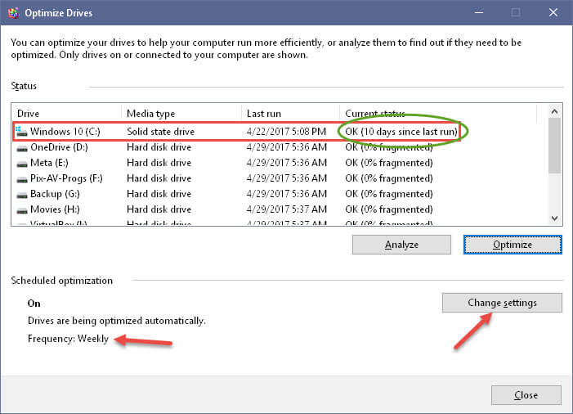Close the window with the title bar X
Screen dimensions: 573x414
point(553,12)
